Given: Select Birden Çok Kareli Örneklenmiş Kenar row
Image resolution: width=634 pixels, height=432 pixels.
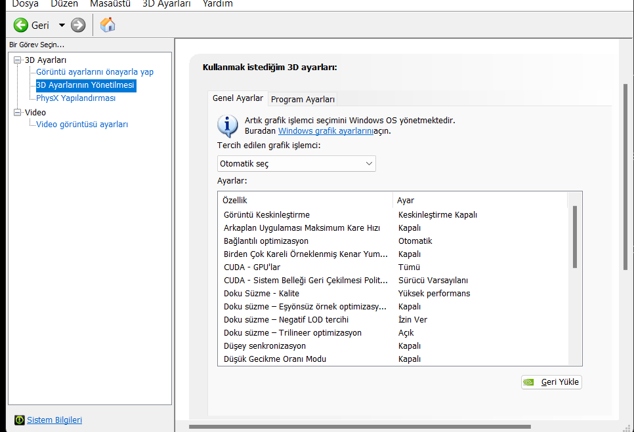Looking at the screenshot, I should [x=393, y=254].
